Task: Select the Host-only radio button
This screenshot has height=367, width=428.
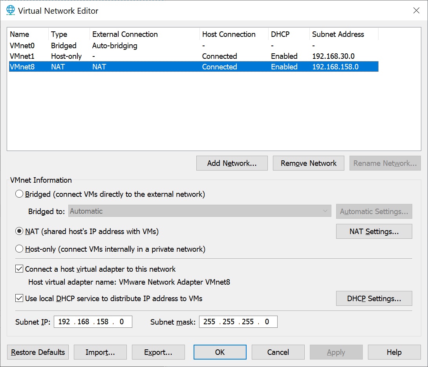Action: coord(19,249)
